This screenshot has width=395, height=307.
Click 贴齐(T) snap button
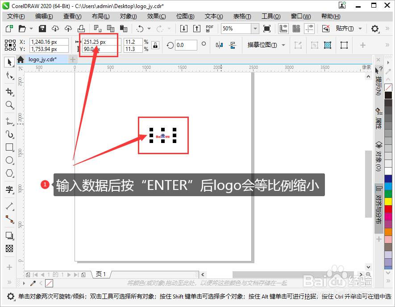coord(345,29)
